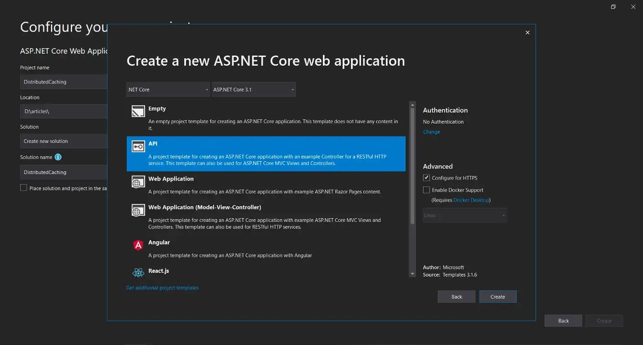Click the Solution name info icon

(x=58, y=157)
